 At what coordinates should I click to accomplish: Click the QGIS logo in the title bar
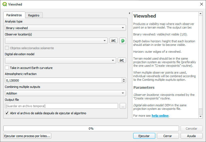coord(5,4)
